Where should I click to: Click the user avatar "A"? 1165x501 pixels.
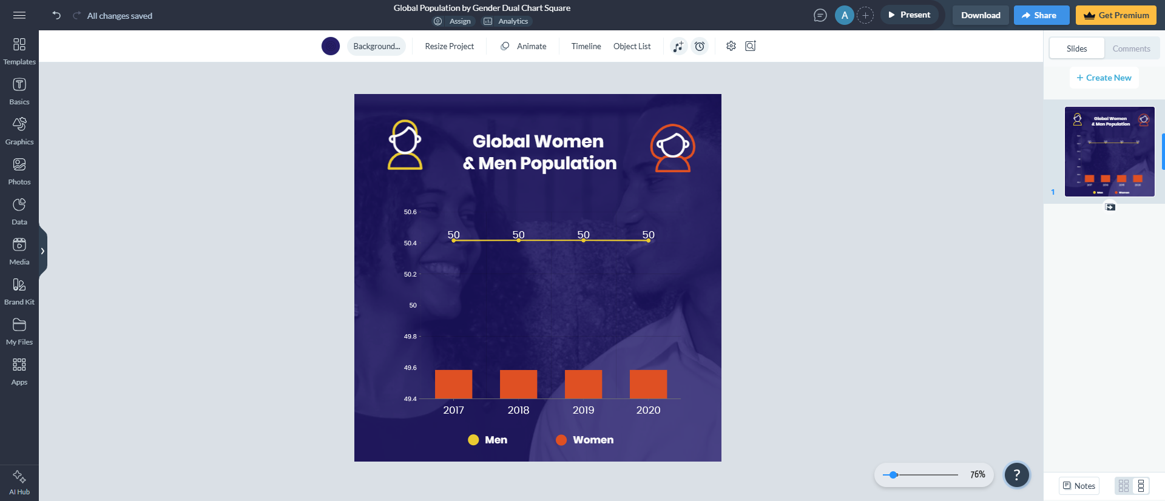point(845,15)
